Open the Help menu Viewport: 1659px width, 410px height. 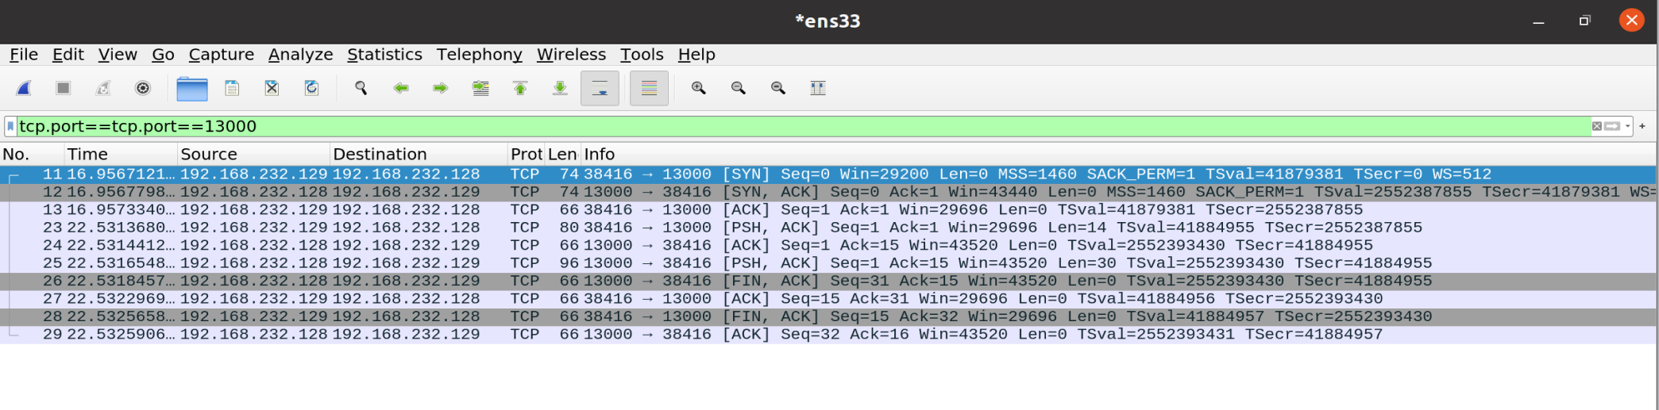click(x=696, y=55)
